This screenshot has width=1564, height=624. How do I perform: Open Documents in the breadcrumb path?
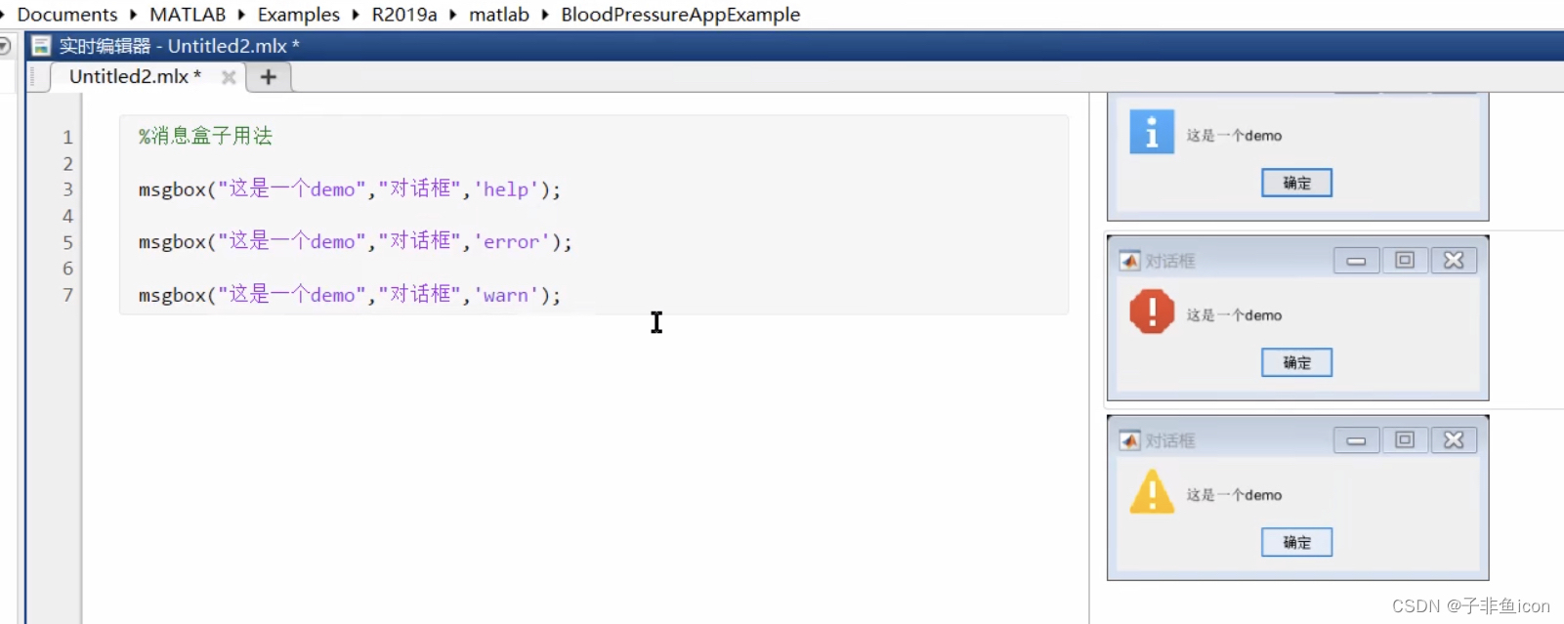pos(65,15)
